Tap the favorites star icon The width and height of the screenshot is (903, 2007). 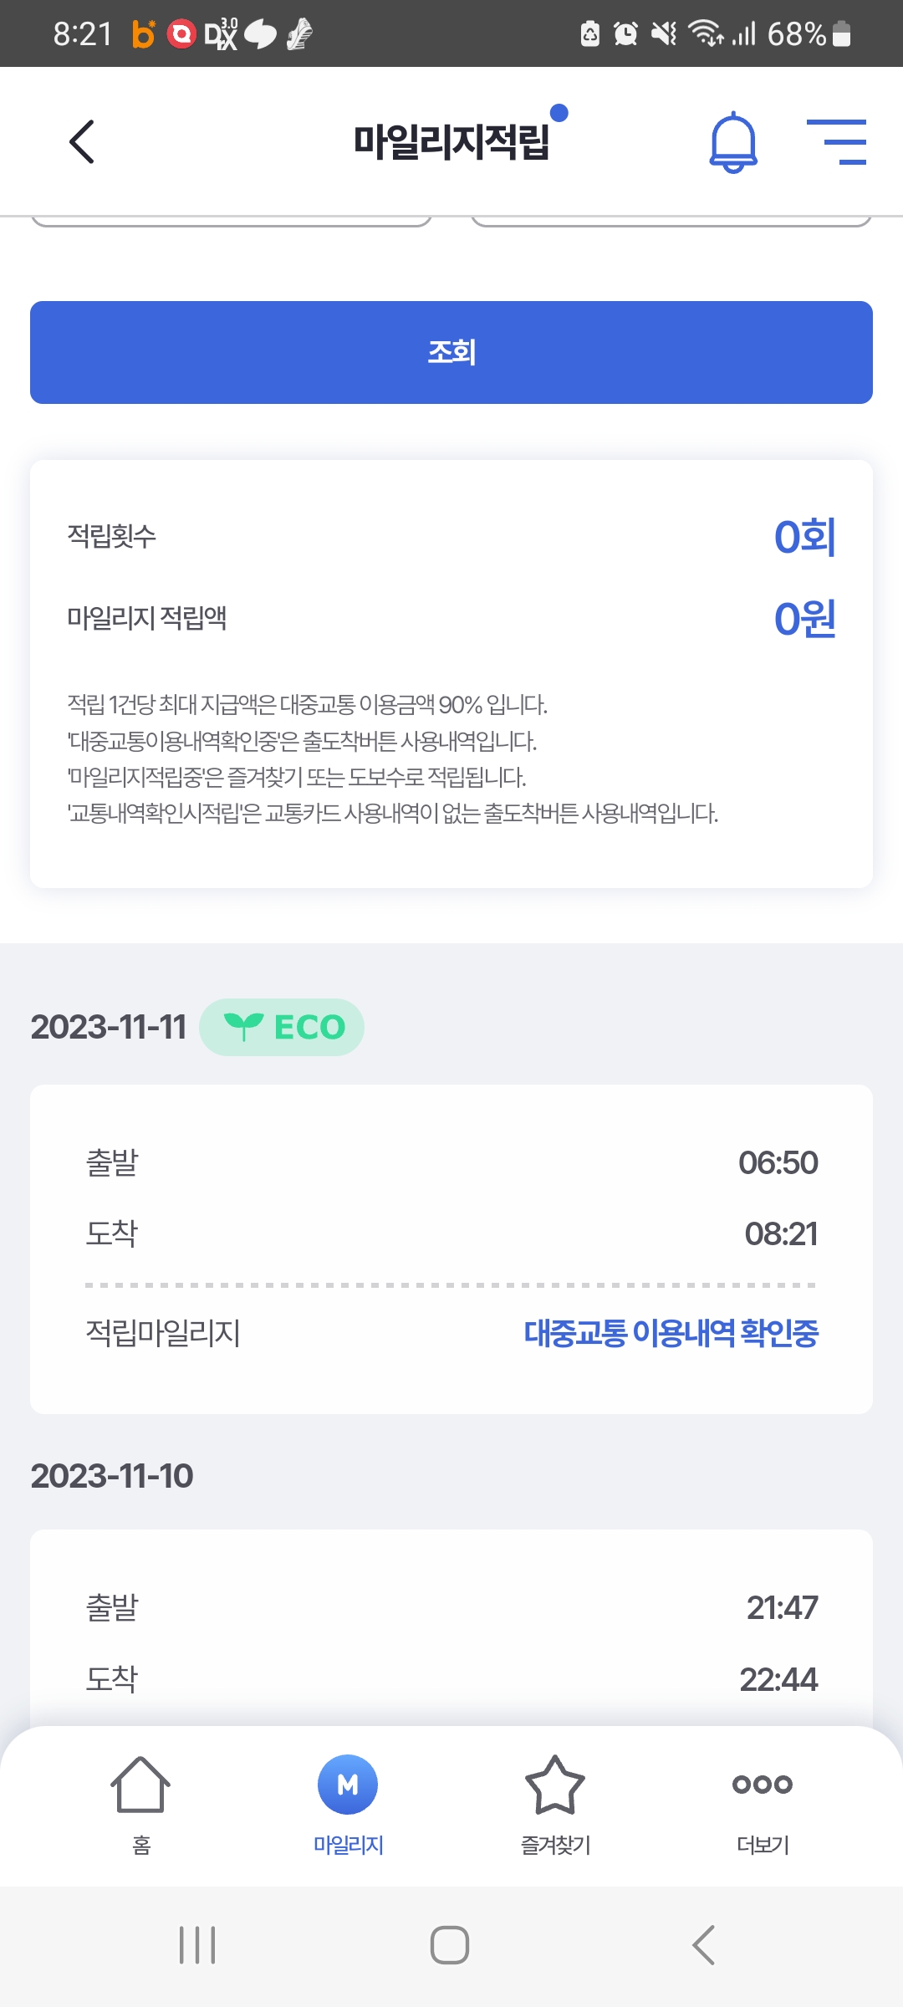[555, 1785]
